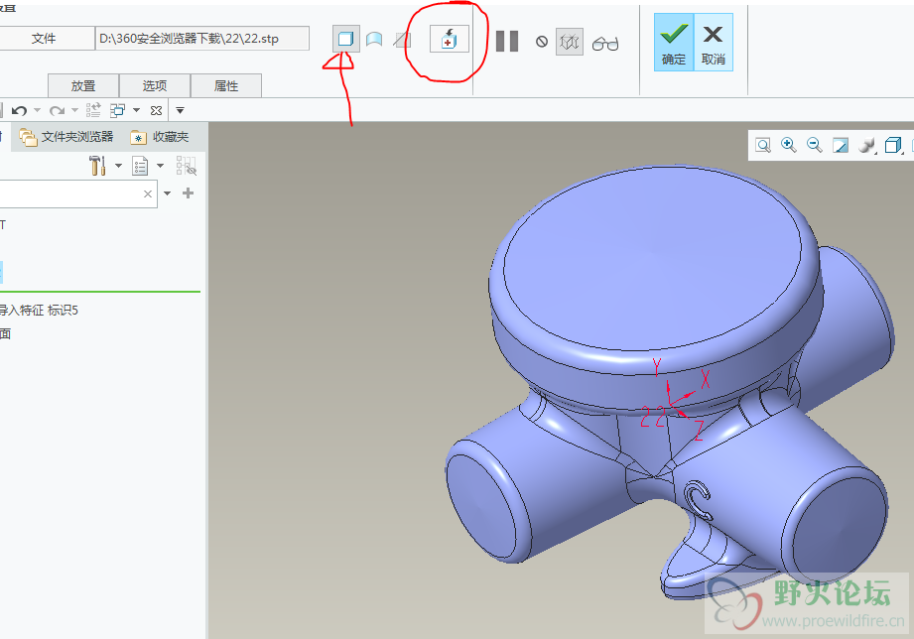Click the plus icon beside search
Image resolution: width=914 pixels, height=639 pixels.
(x=188, y=192)
